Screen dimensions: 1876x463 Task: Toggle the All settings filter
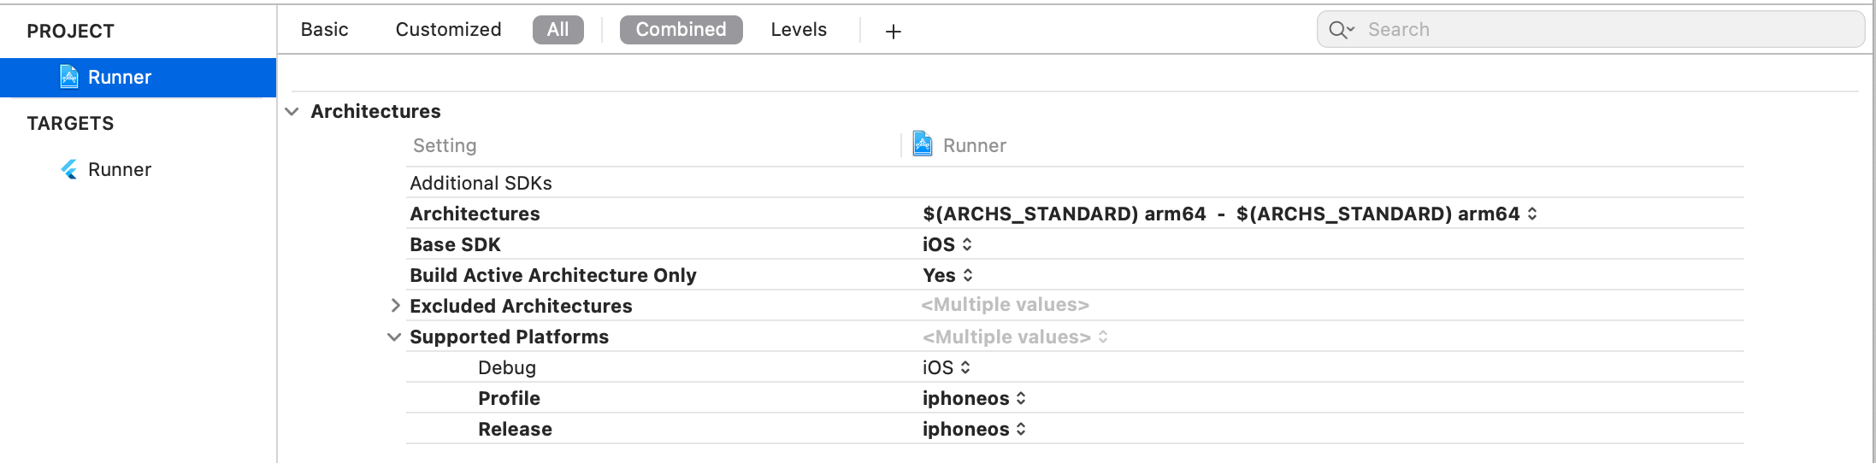pyautogui.click(x=558, y=30)
